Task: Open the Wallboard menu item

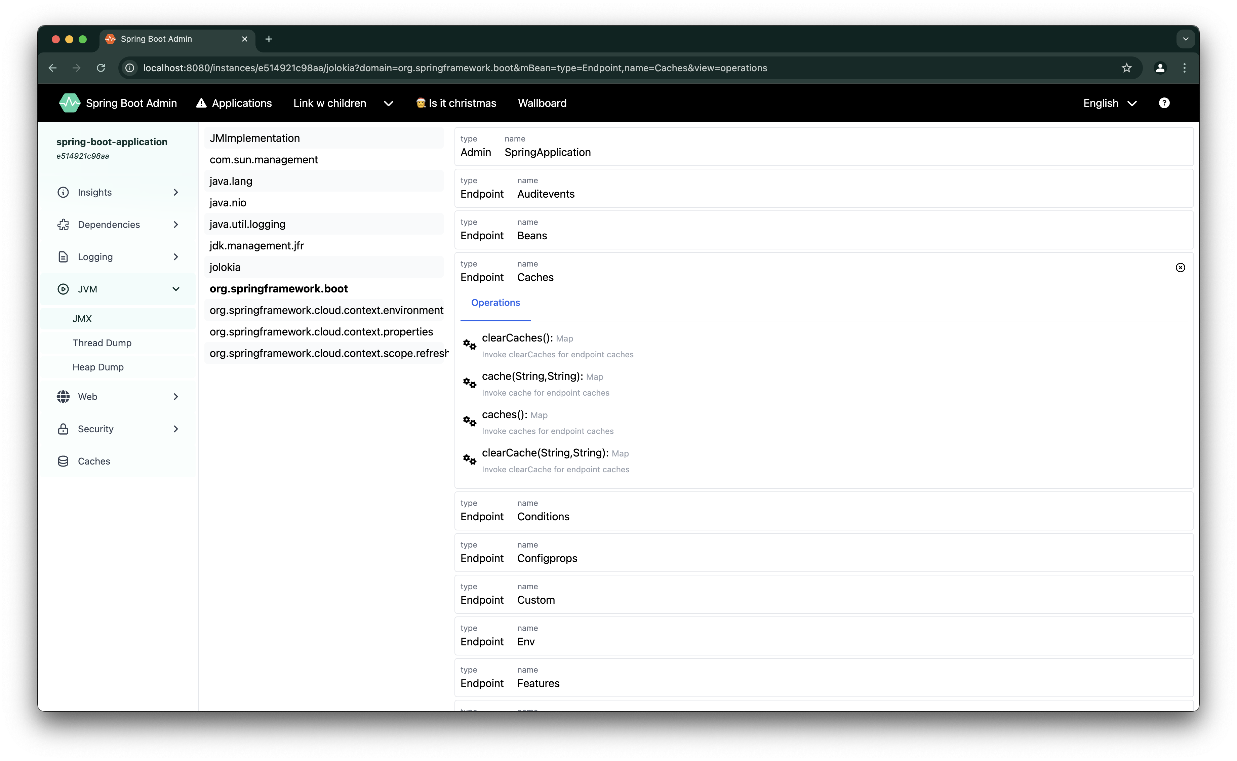Action: [x=542, y=103]
